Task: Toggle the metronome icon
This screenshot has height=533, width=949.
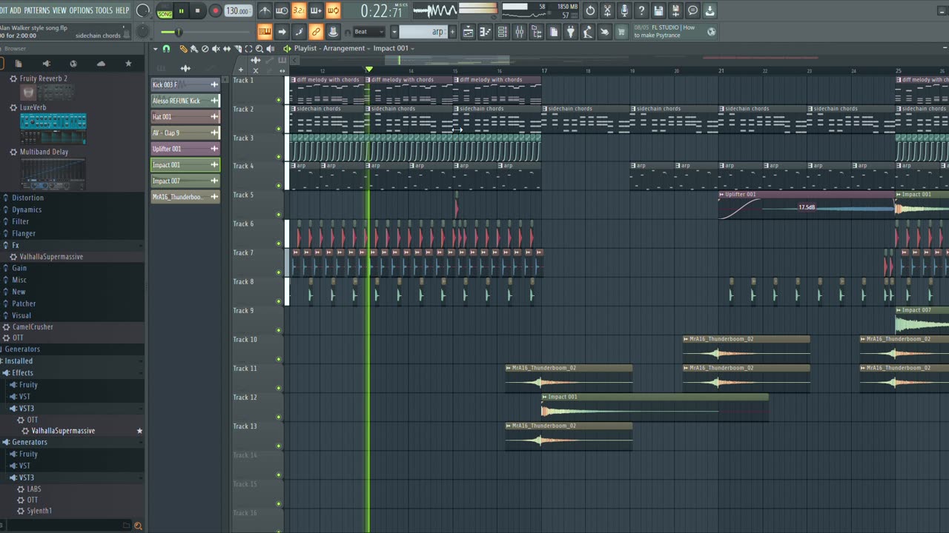Action: point(265,10)
